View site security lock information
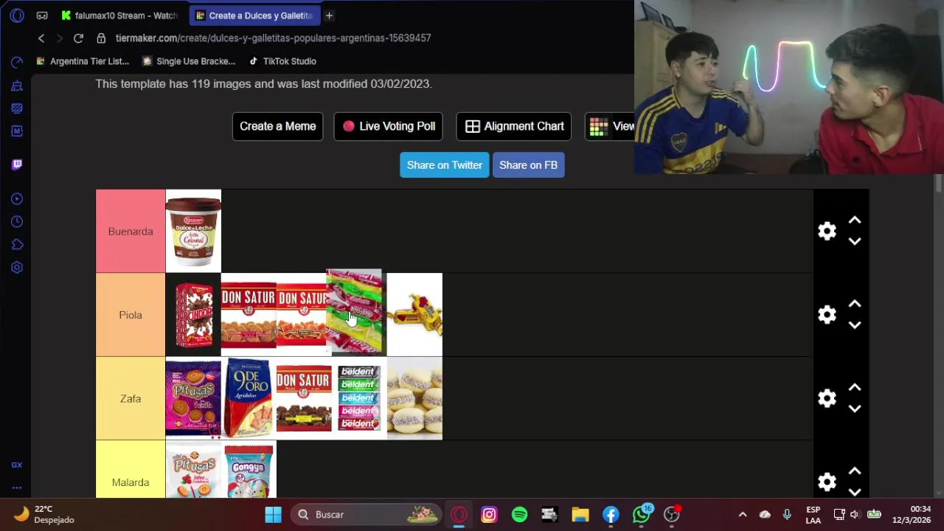 point(101,38)
